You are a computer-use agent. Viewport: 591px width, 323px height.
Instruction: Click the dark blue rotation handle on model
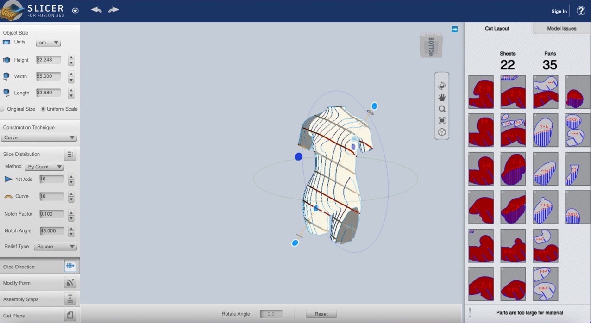point(299,157)
